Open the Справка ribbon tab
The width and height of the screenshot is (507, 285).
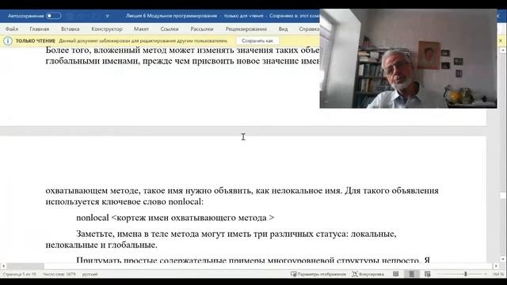(309, 28)
